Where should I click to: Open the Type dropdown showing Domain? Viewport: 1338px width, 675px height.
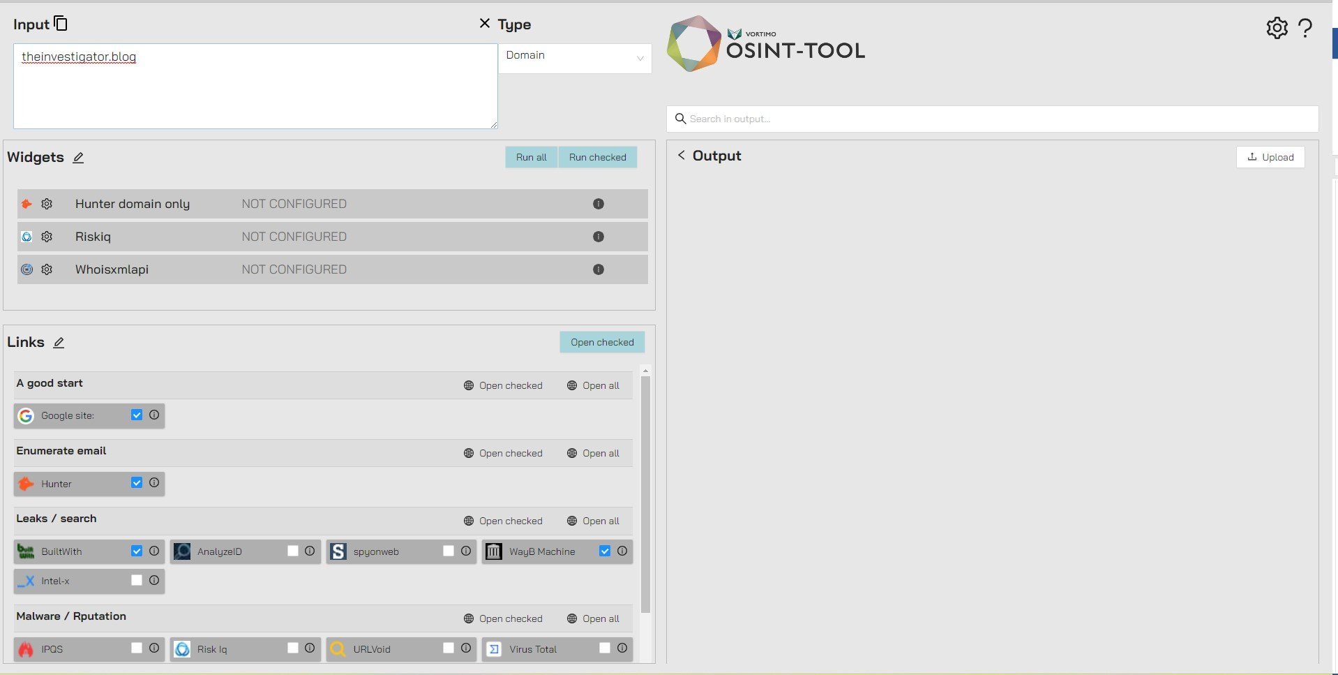pos(573,58)
